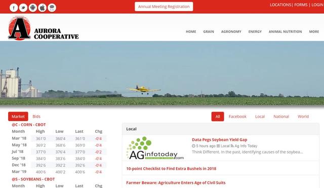Expand the Animal Nutrition menu

[285, 31]
